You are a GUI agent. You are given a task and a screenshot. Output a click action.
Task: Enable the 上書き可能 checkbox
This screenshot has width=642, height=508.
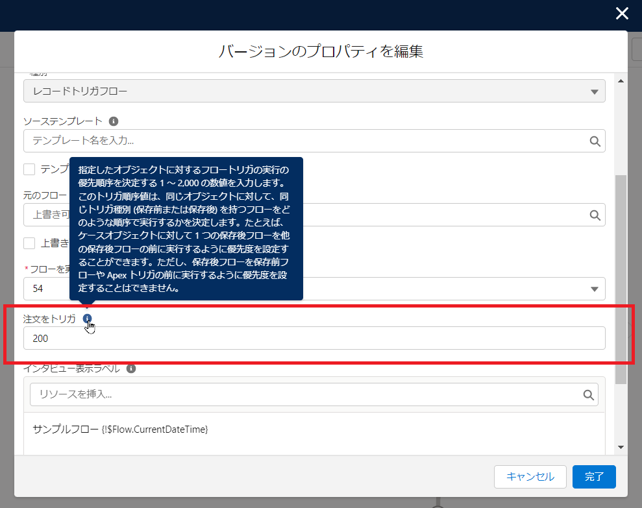point(29,243)
